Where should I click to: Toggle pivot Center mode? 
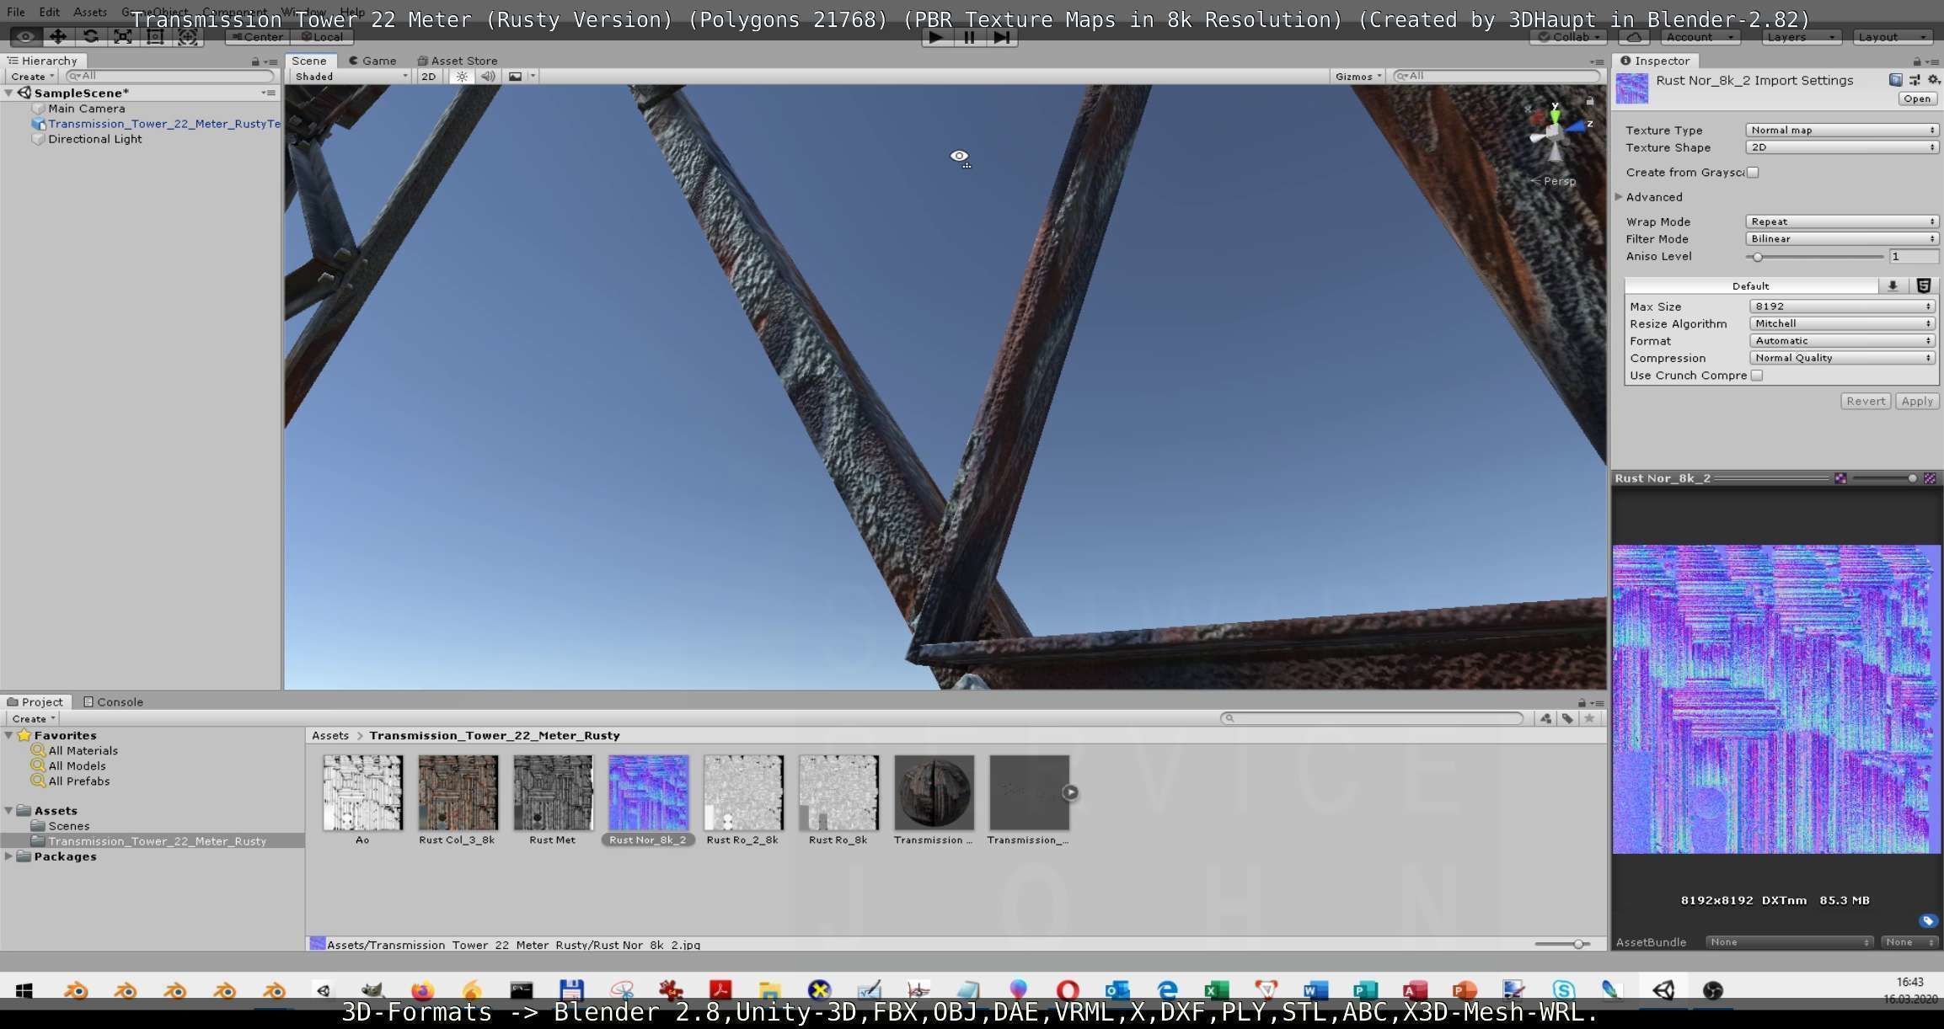[x=258, y=37]
